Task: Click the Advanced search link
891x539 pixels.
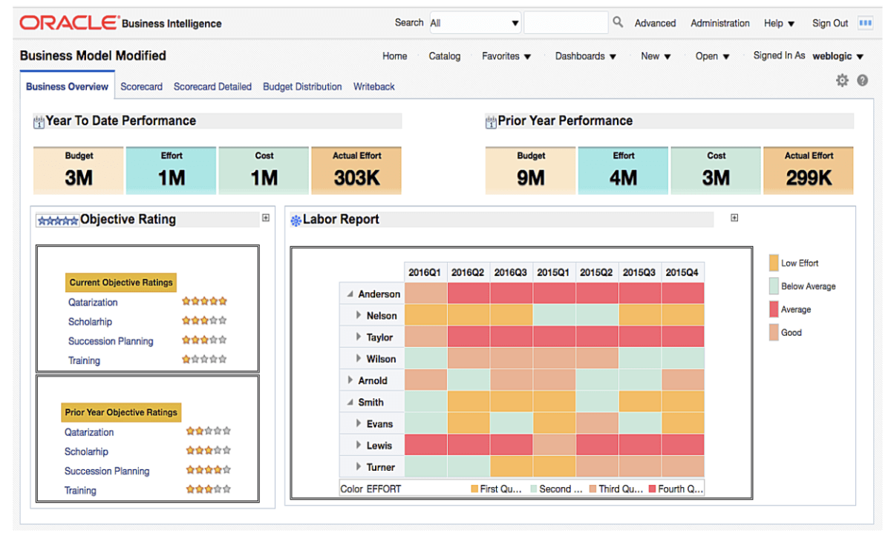Action: click(655, 24)
